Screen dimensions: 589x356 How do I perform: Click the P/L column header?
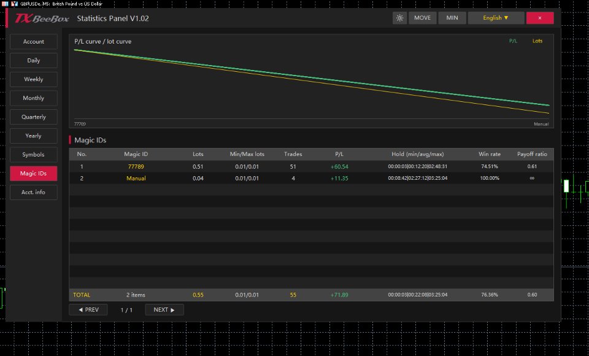click(x=339, y=154)
